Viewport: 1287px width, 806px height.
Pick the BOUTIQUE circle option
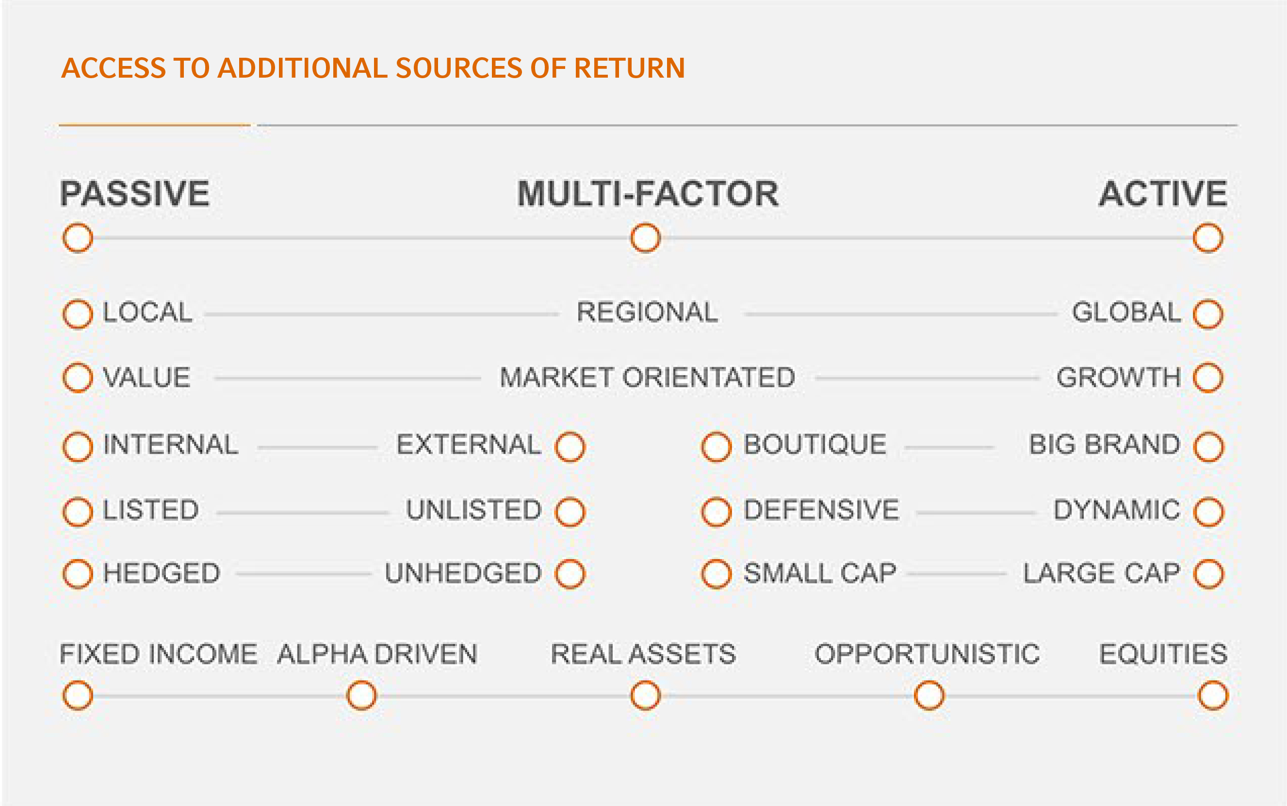[x=716, y=447]
